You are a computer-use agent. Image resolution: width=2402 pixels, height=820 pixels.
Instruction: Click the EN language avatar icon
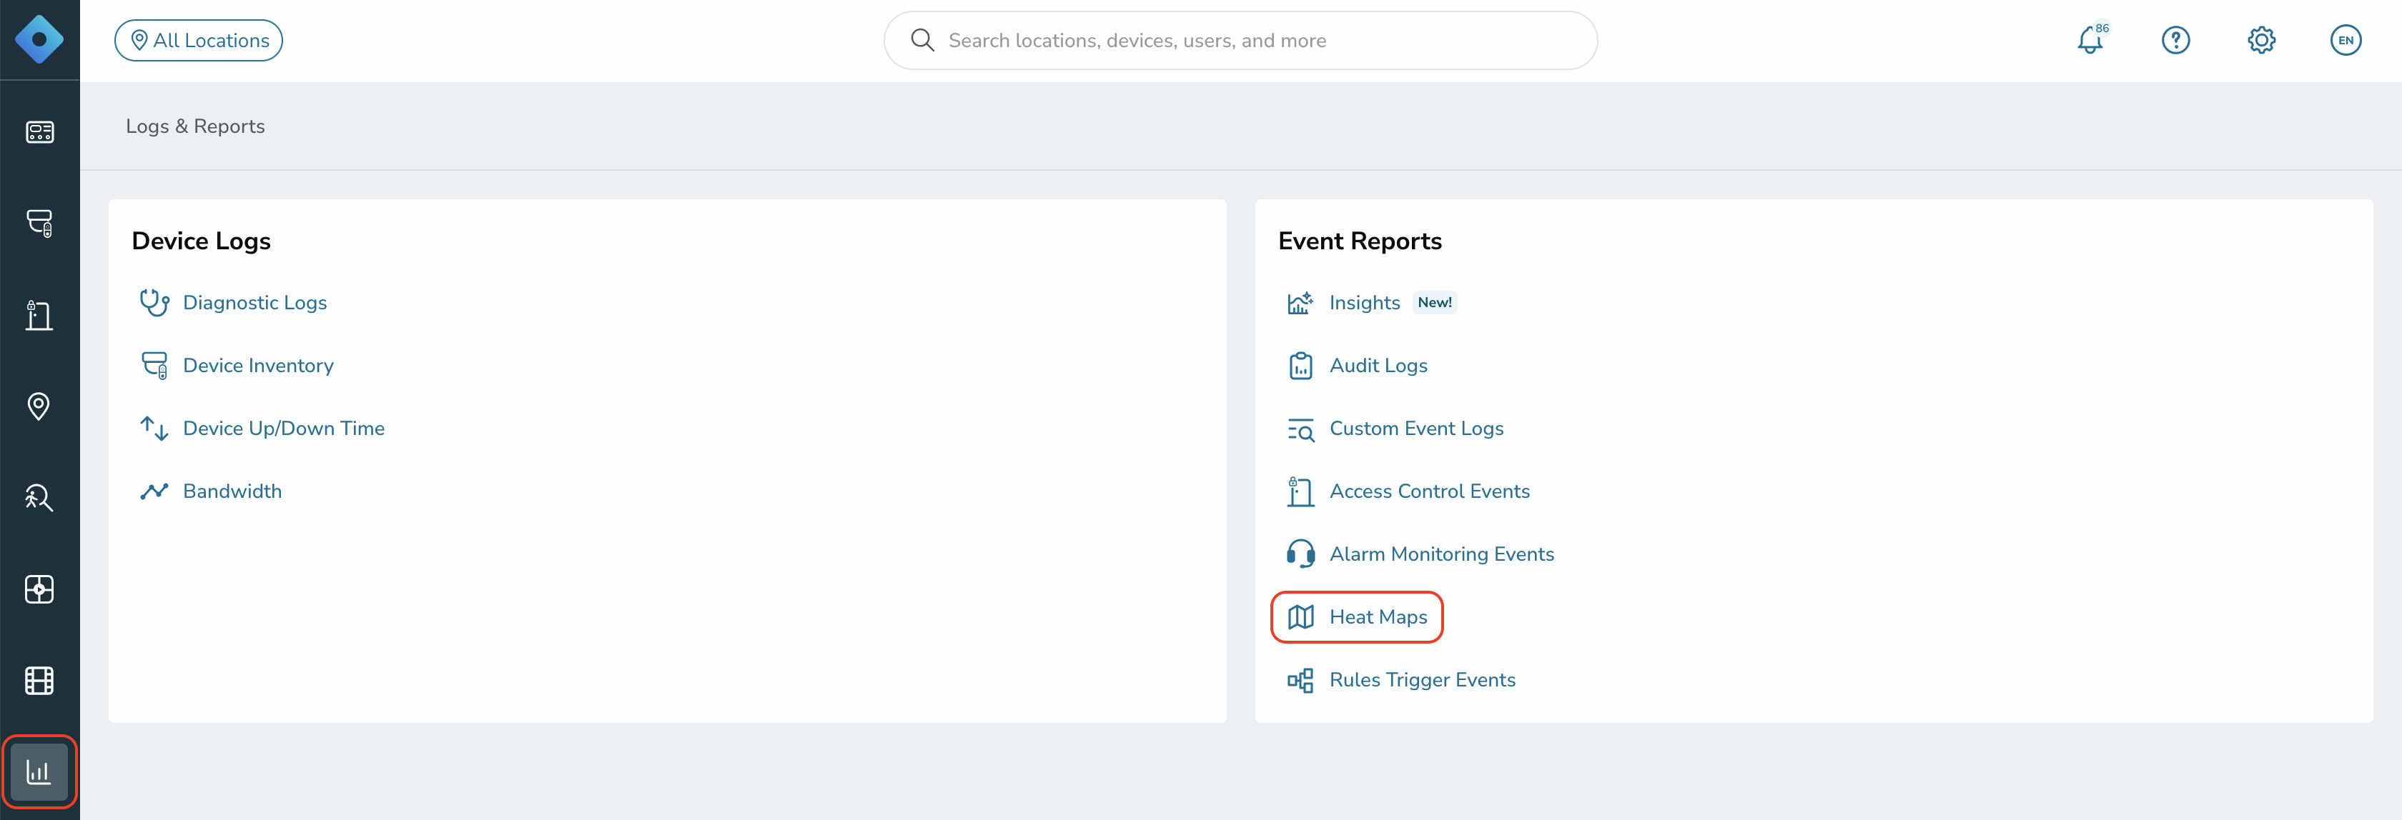pos(2345,40)
